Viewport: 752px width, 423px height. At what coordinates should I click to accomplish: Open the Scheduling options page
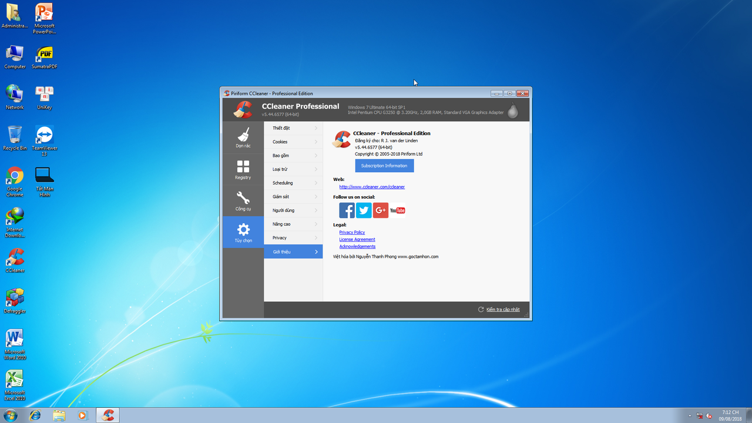293,183
